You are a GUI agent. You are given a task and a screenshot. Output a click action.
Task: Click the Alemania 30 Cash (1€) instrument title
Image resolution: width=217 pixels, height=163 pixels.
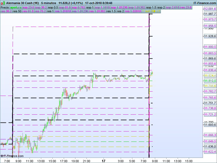(x=23, y=3)
